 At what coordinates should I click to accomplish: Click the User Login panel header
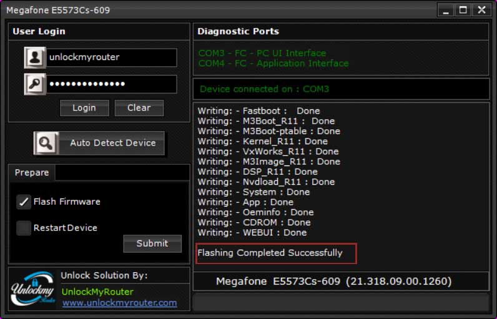tap(39, 31)
